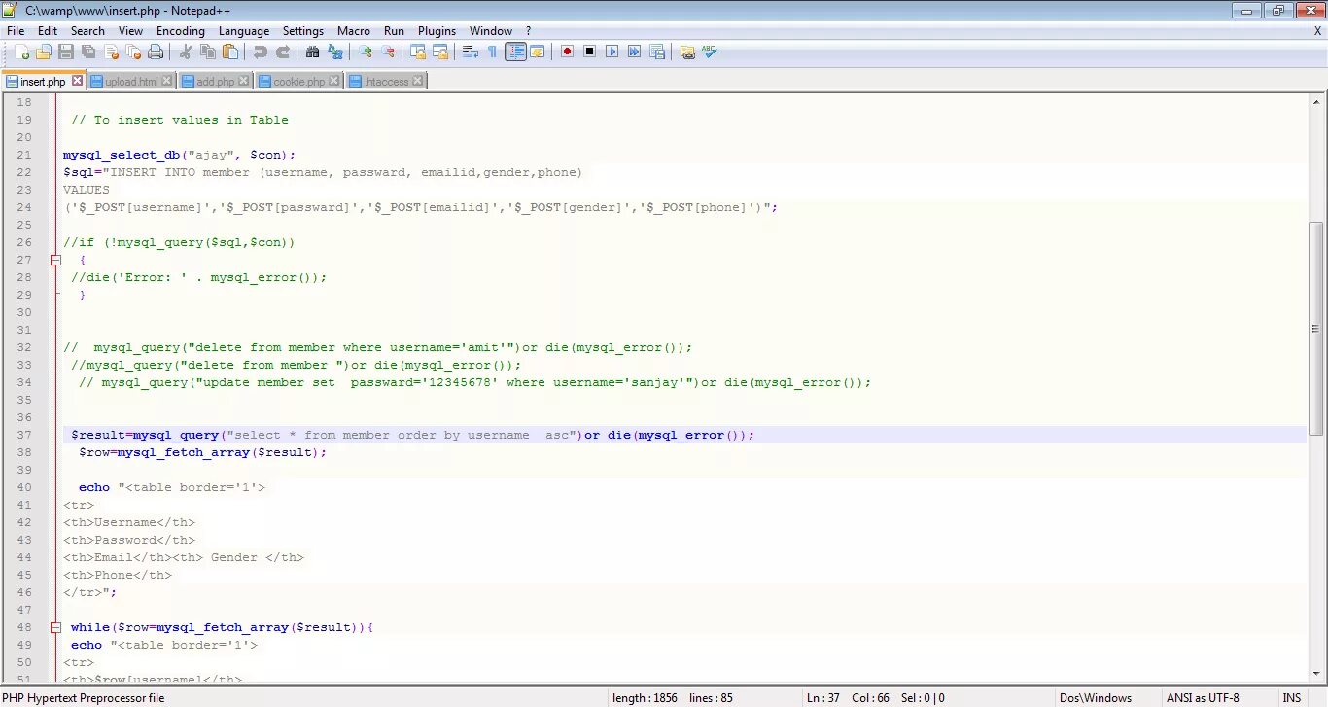
Task: Zoom out with magnifier minus icon
Action: click(387, 53)
